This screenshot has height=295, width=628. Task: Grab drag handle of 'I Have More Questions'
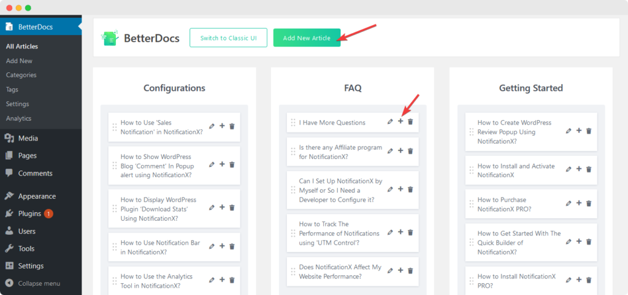click(293, 122)
